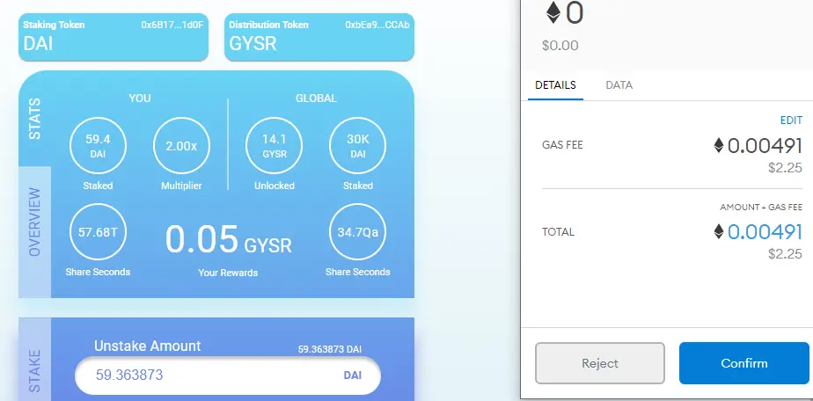Open the DAI Staking Token card

[x=114, y=37]
